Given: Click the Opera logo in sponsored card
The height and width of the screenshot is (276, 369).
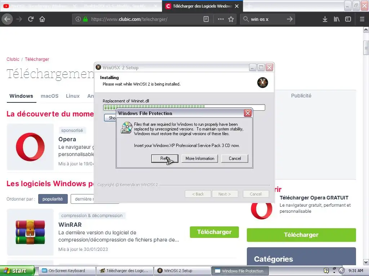Looking at the screenshot, I should tap(30, 147).
